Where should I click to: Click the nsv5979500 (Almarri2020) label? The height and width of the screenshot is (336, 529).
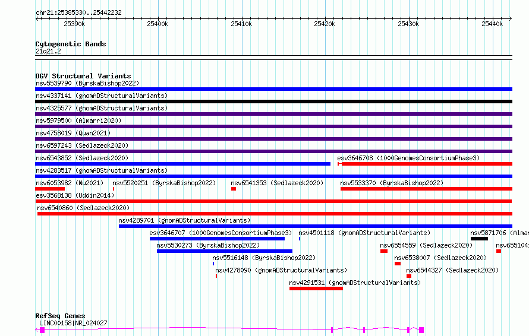[x=78, y=121]
